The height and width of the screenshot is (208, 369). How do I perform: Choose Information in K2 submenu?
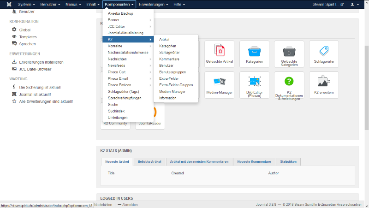[x=176, y=98]
